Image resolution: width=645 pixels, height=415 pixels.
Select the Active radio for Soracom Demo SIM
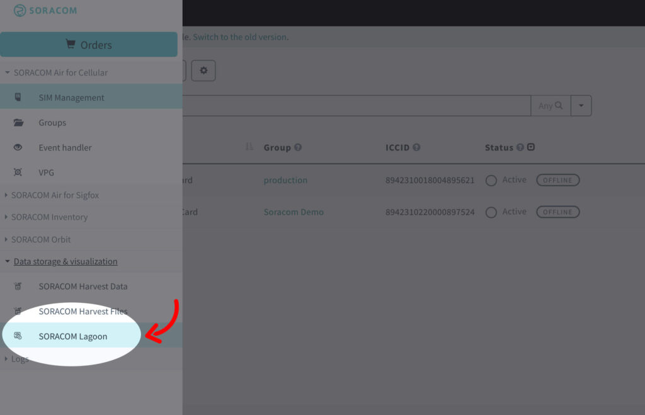tap(491, 212)
